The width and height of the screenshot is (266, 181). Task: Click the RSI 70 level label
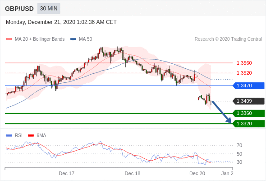[x=239, y=145]
